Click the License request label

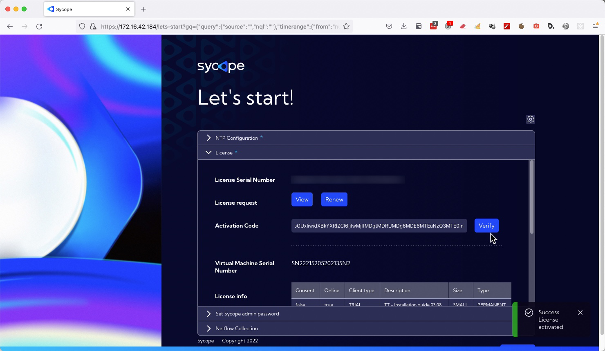(236, 203)
